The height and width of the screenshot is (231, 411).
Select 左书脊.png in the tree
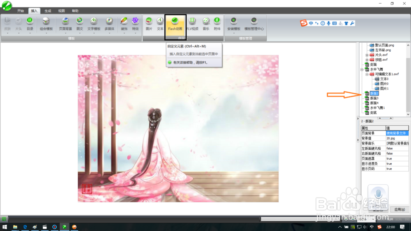click(x=383, y=50)
